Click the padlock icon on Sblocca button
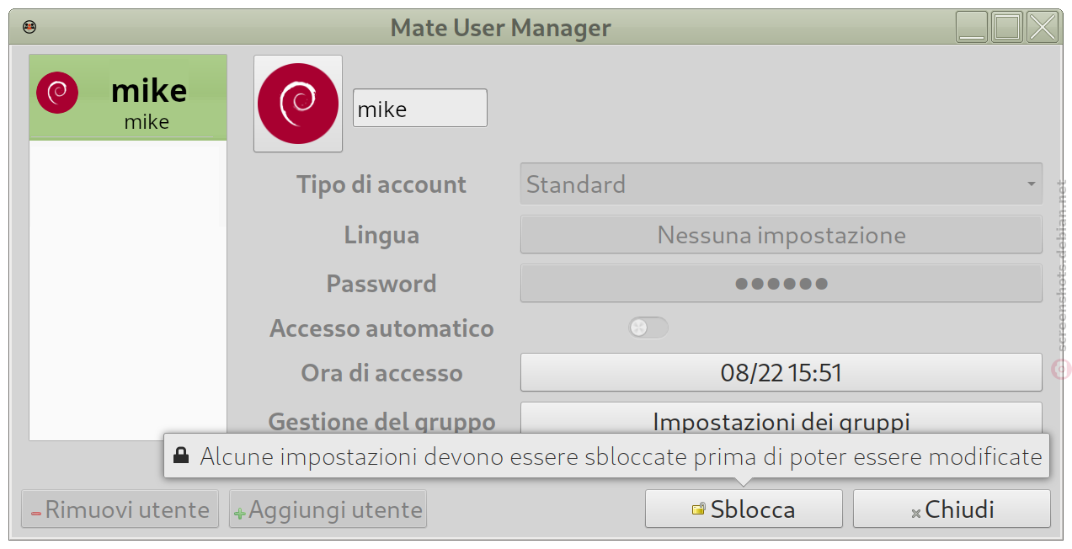The image size is (1072, 549). pyautogui.click(x=698, y=509)
